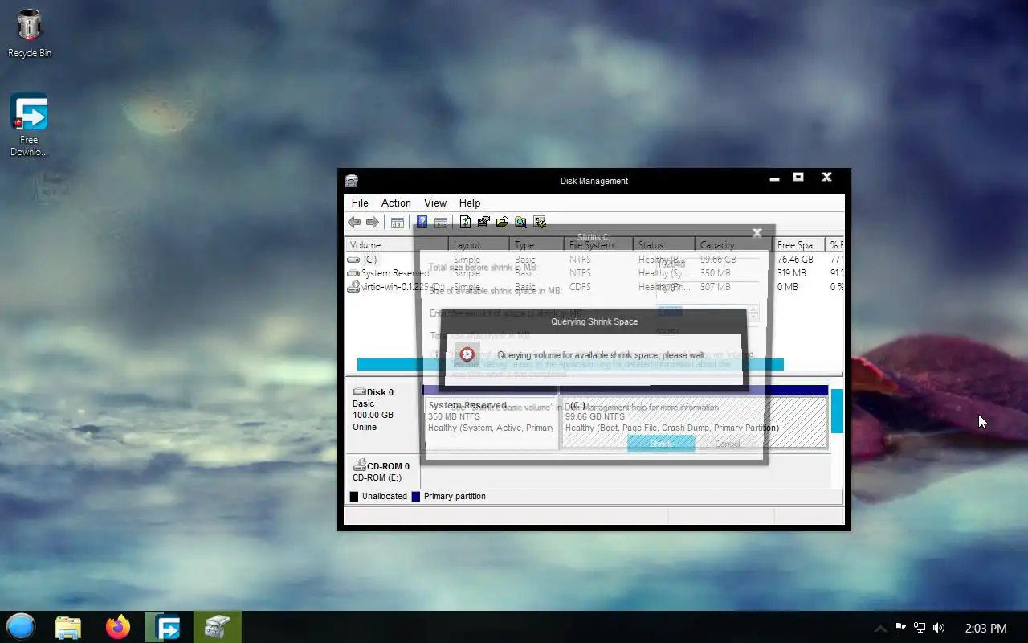Screen dimensions: 1028x643
Task: Toggle the Show/Hide Console Tree toolbar icon
Action: coord(398,223)
